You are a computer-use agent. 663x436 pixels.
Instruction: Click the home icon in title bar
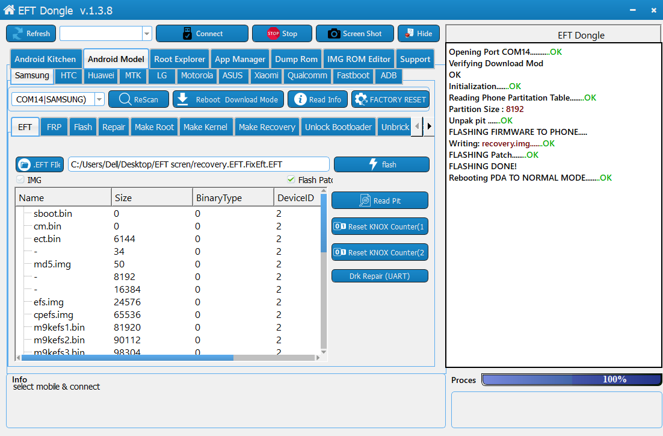[9, 9]
